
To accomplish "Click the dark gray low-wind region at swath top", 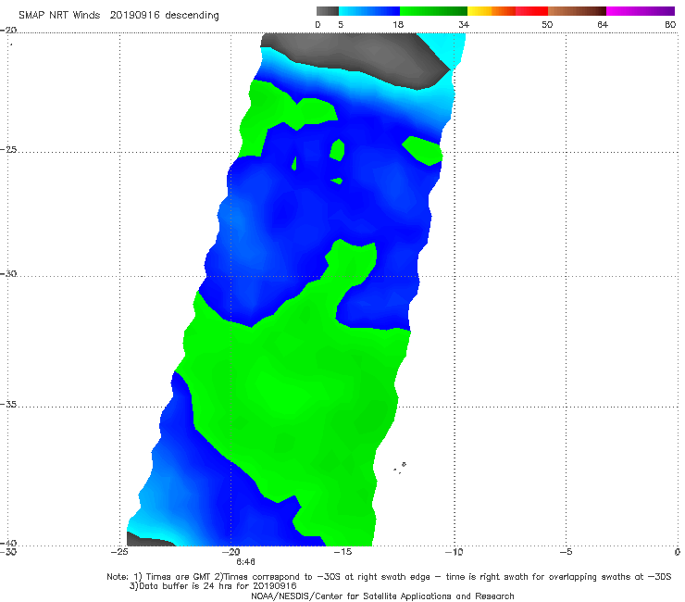I will tap(356, 61).
